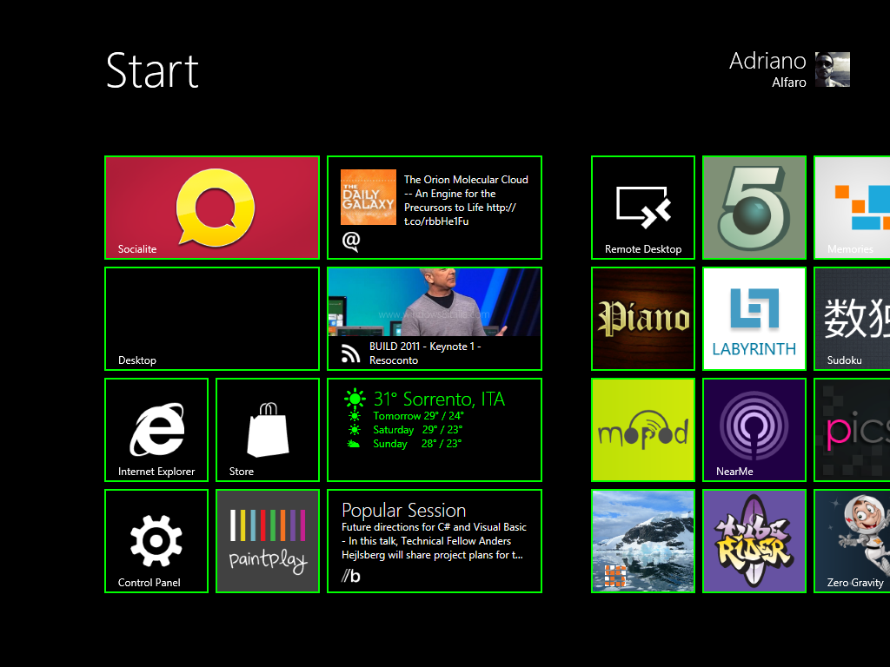
Task: Open Control Panel
Action: (x=156, y=541)
